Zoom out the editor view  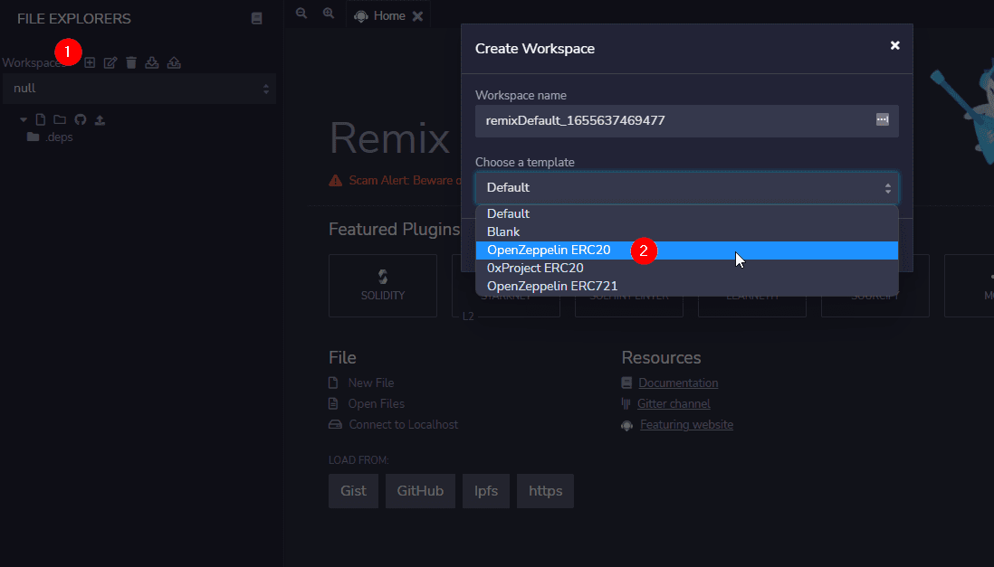click(301, 14)
